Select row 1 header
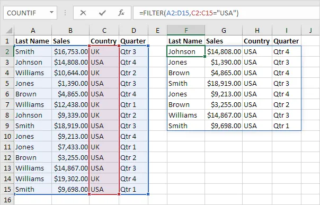320x205 pixels. pos(7,41)
